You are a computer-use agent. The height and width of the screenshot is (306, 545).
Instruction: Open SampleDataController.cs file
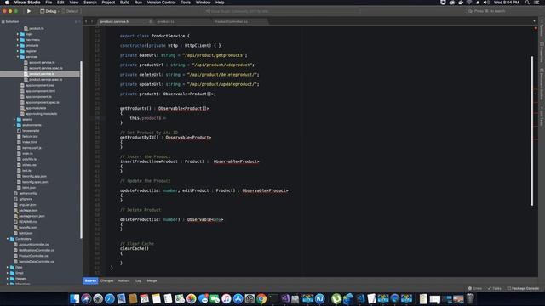click(x=36, y=262)
